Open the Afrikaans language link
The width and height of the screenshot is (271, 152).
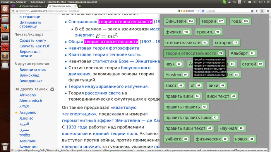[x=27, y=95]
